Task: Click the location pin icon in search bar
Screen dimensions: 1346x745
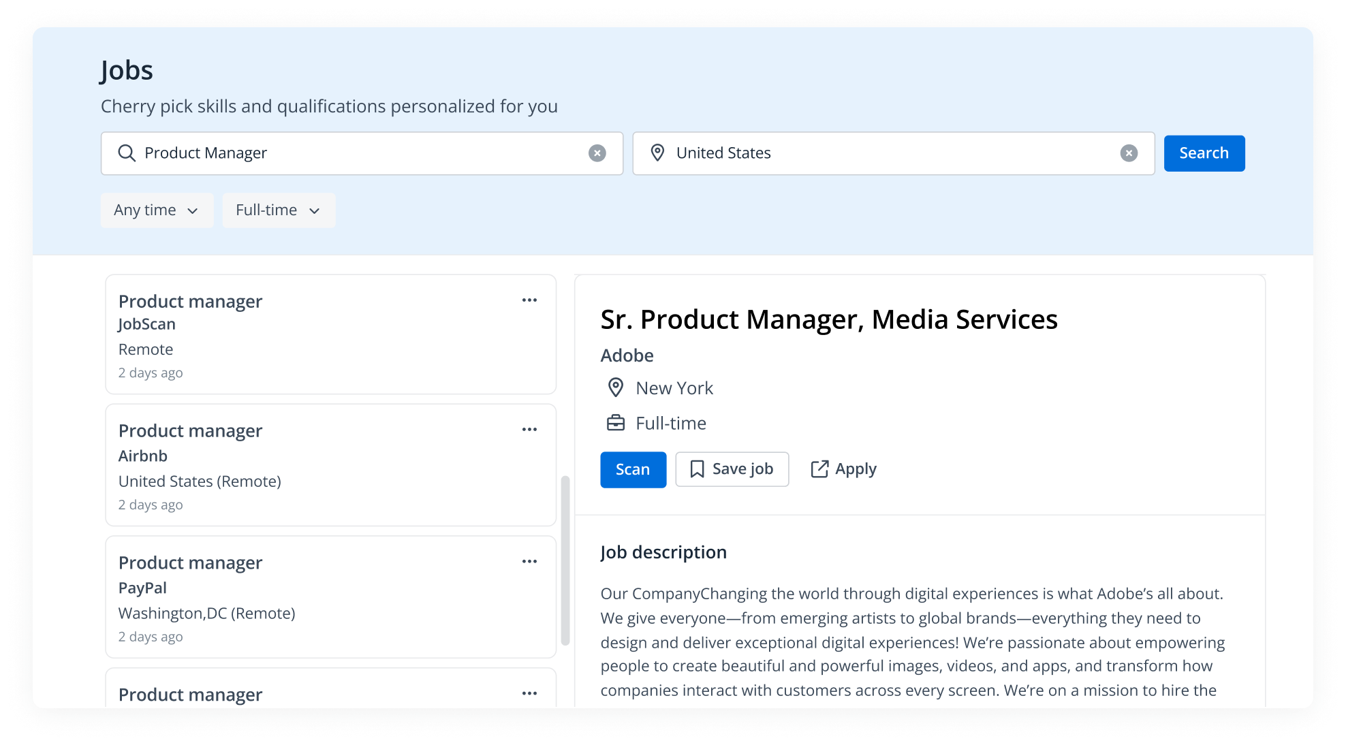Action: coord(657,153)
